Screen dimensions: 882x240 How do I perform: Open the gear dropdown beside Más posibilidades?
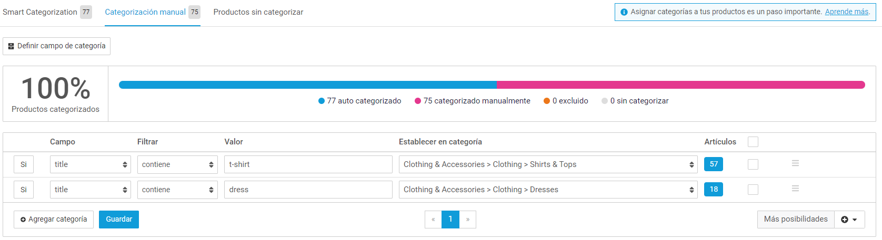click(x=849, y=220)
